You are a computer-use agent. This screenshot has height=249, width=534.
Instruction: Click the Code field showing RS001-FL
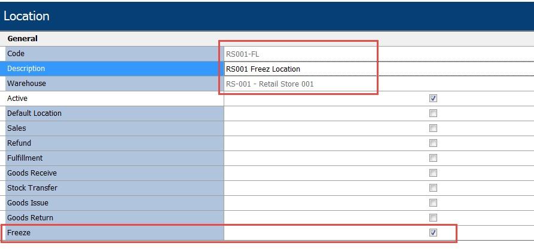pyautogui.click(x=379, y=54)
